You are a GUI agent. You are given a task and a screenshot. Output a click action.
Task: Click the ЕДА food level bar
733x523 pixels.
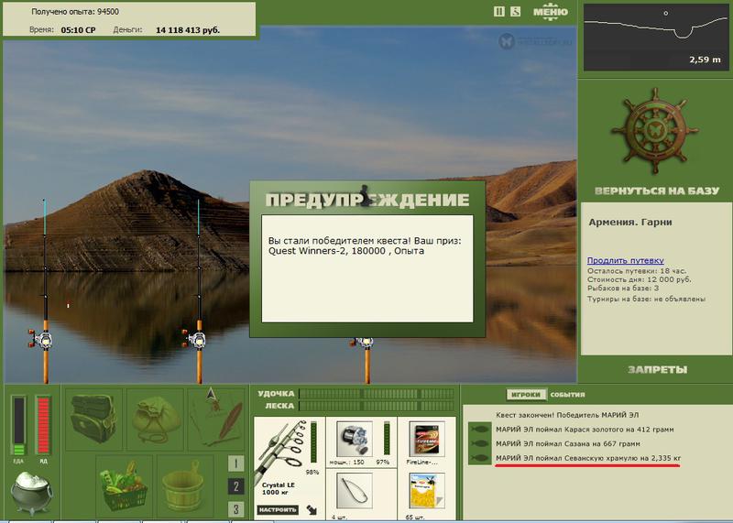[18, 426]
